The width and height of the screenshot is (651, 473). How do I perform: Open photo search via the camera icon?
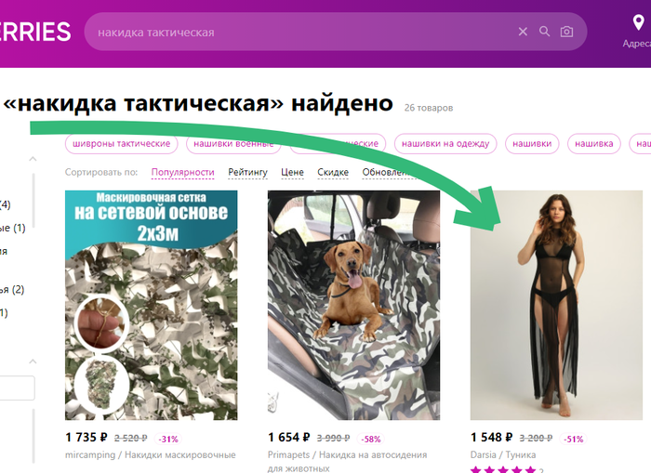566,32
